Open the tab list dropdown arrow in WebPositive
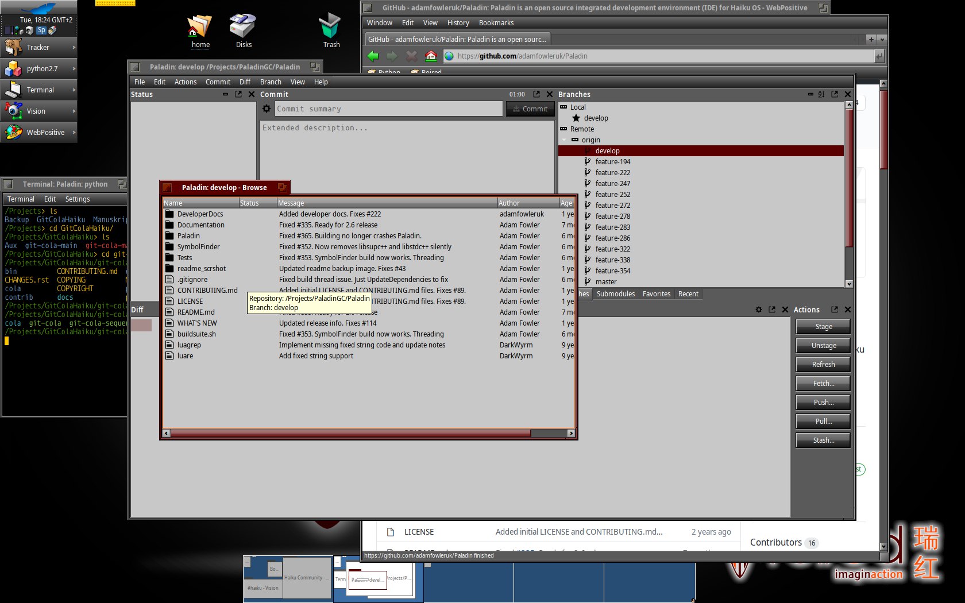This screenshot has height=603, width=965. [882, 40]
